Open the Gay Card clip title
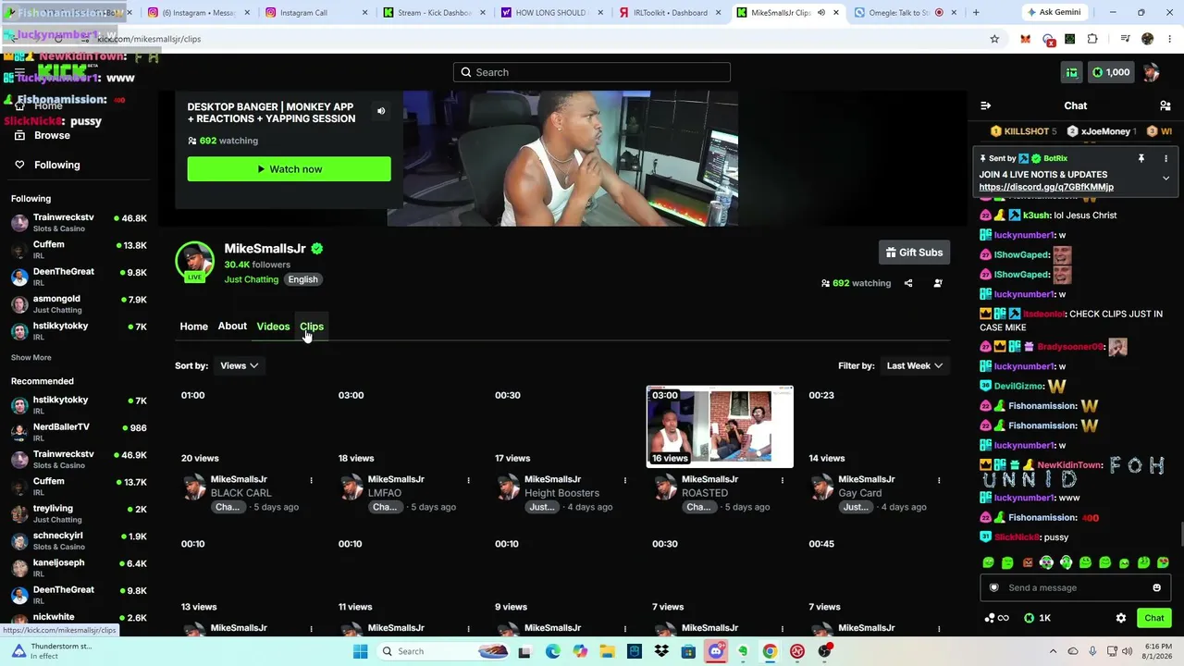The height and width of the screenshot is (666, 1184). 860,493
